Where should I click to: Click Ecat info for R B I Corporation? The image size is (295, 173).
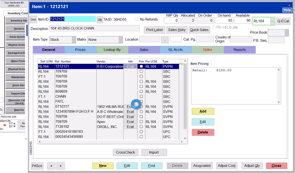tap(130, 66)
